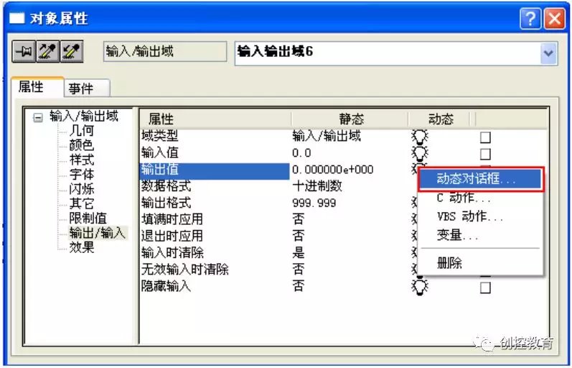The width and height of the screenshot is (572, 368).
Task: Toggle the checkbox in the 输入值 row
Action: (485, 154)
